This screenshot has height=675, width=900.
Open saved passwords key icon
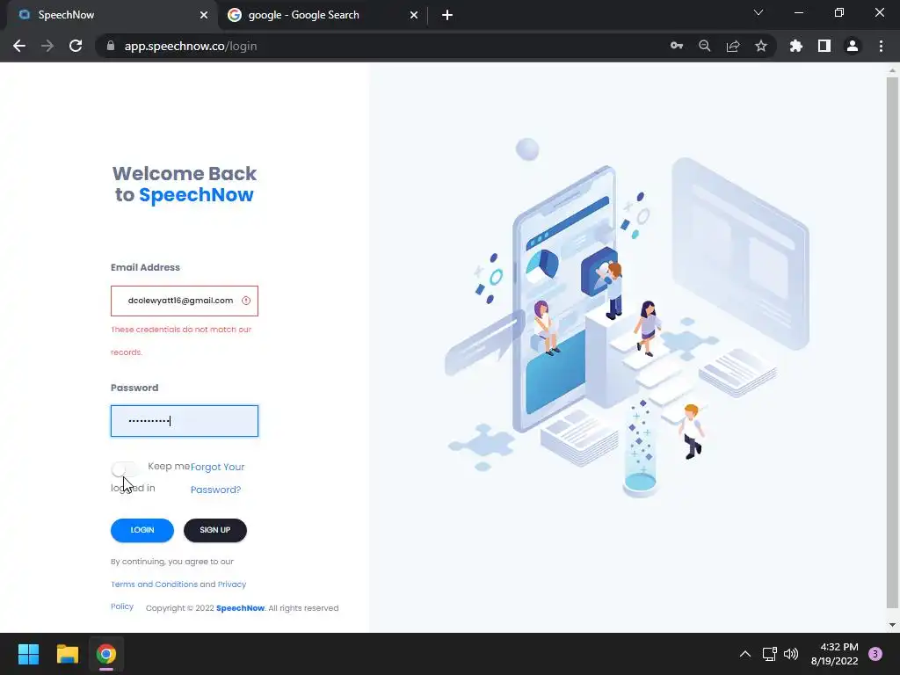pyautogui.click(x=677, y=46)
